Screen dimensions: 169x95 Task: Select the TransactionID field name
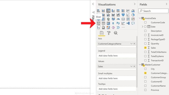tap(157, 60)
